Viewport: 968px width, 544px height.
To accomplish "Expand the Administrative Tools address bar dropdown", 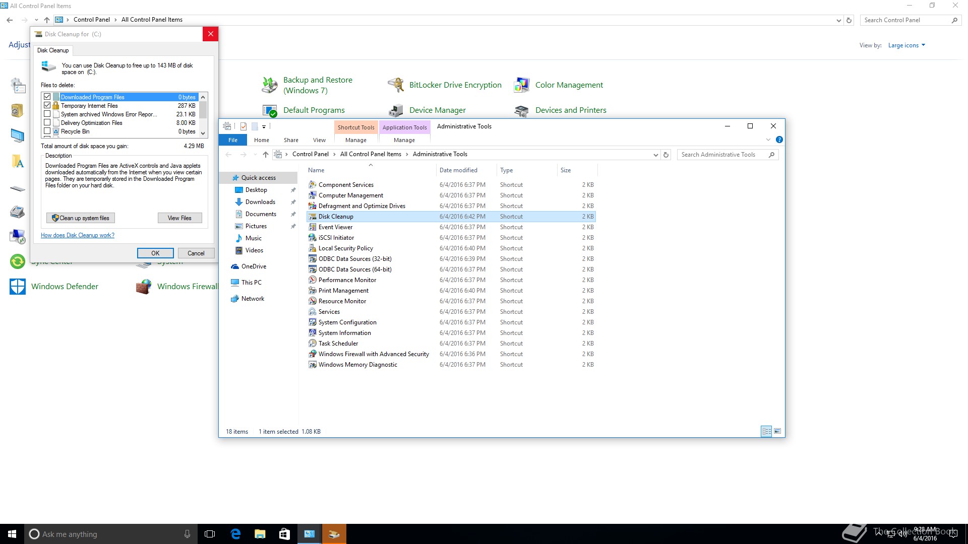I will pos(655,155).
